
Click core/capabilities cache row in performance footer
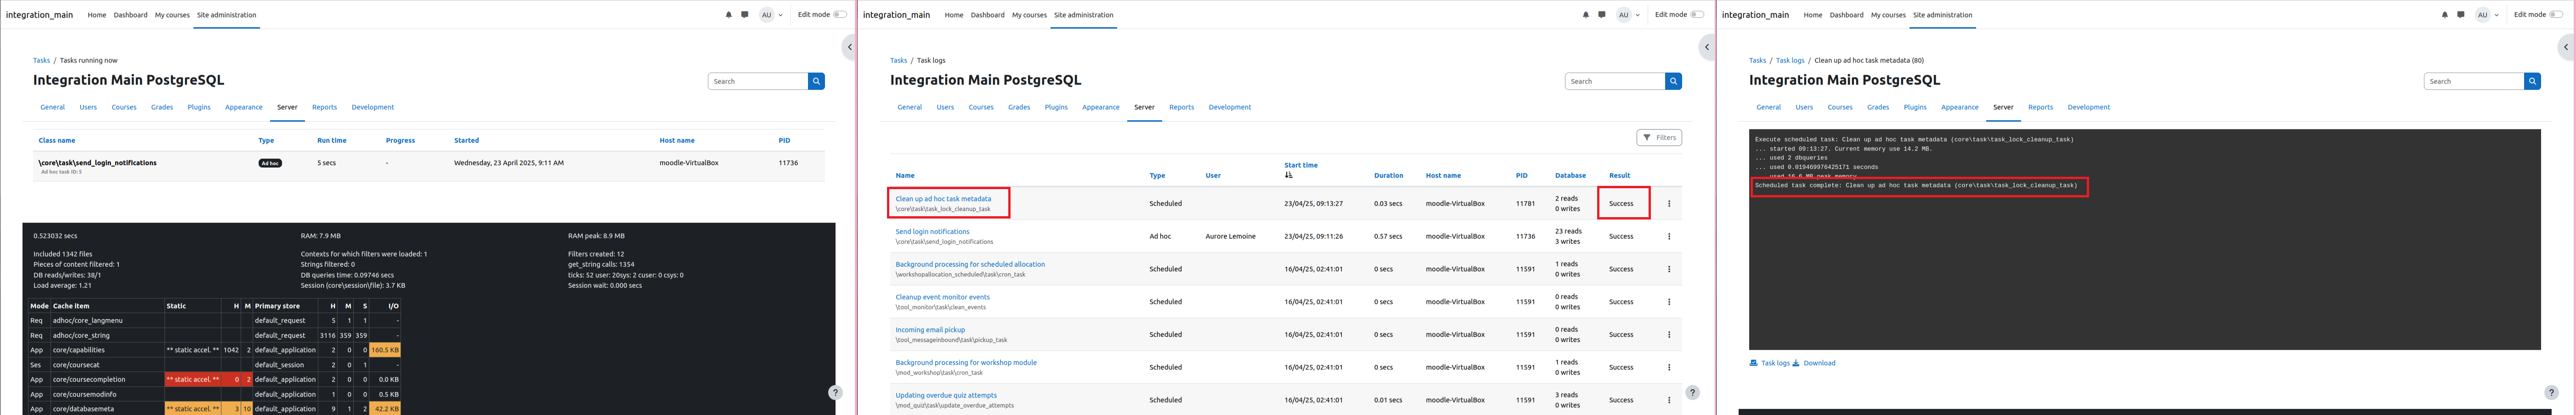point(215,350)
